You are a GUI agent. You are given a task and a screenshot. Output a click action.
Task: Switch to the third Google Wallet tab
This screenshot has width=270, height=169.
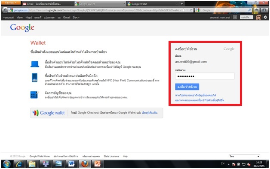pyautogui.click(x=153, y=4)
